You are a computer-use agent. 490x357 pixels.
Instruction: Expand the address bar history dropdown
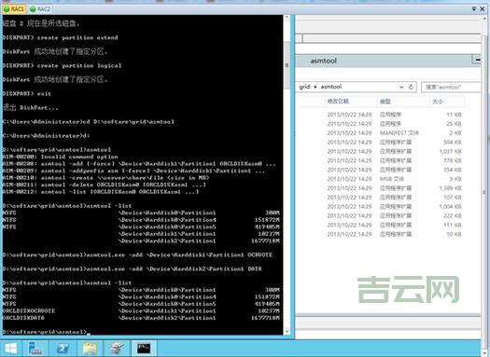click(401, 87)
